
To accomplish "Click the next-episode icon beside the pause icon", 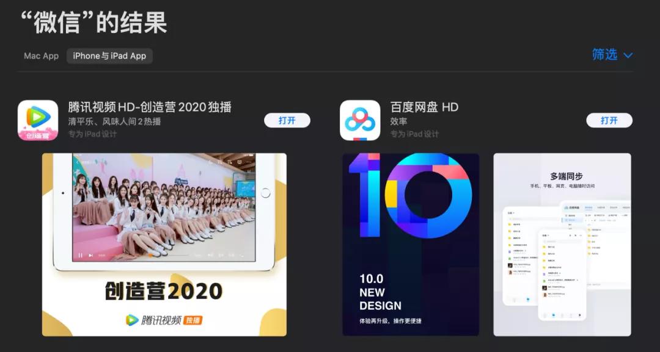I will (91, 255).
